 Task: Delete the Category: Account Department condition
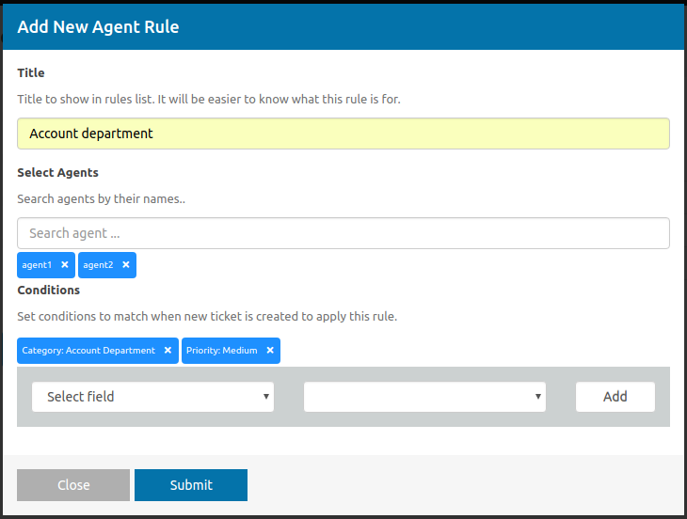click(x=168, y=351)
